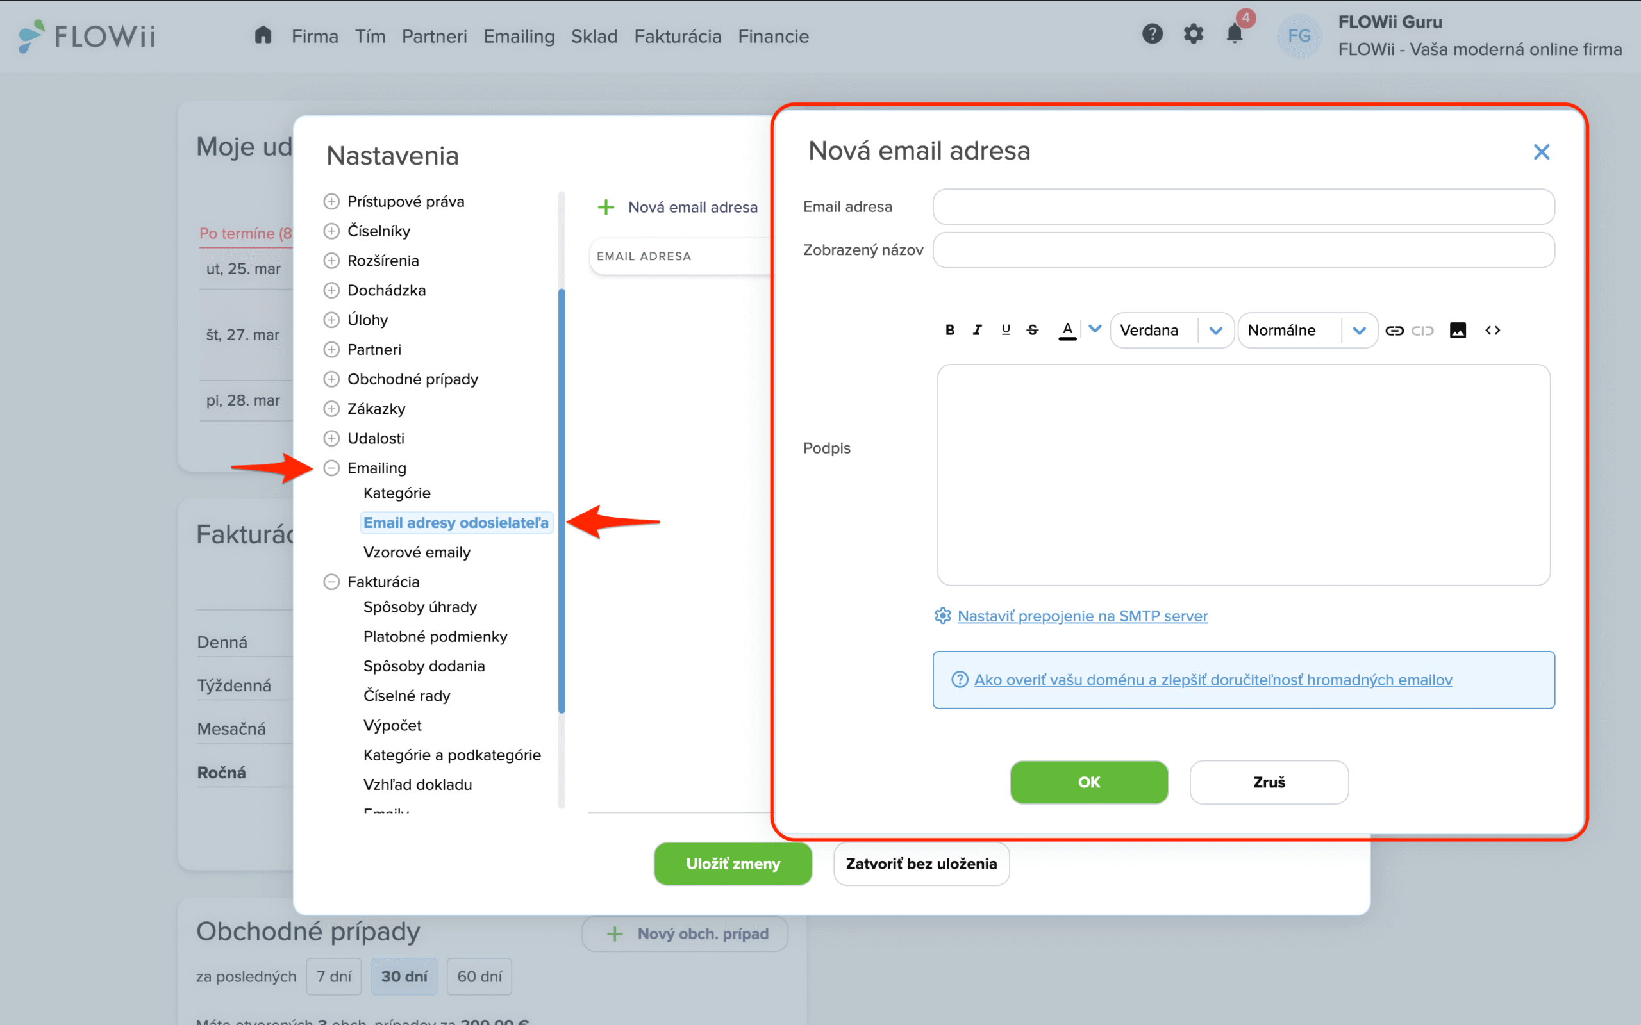Collapse the Fakturácia tree node
The width and height of the screenshot is (1641, 1025).
point(331,582)
